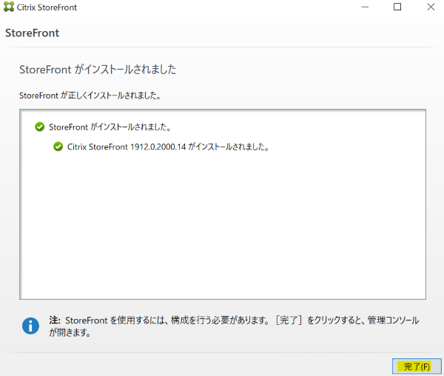The image size is (444, 376).
Task: Click the 'StoreFront' header title
Action: pyautogui.click(x=33, y=33)
